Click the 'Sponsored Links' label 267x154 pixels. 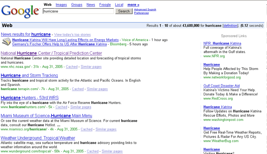(233, 36)
